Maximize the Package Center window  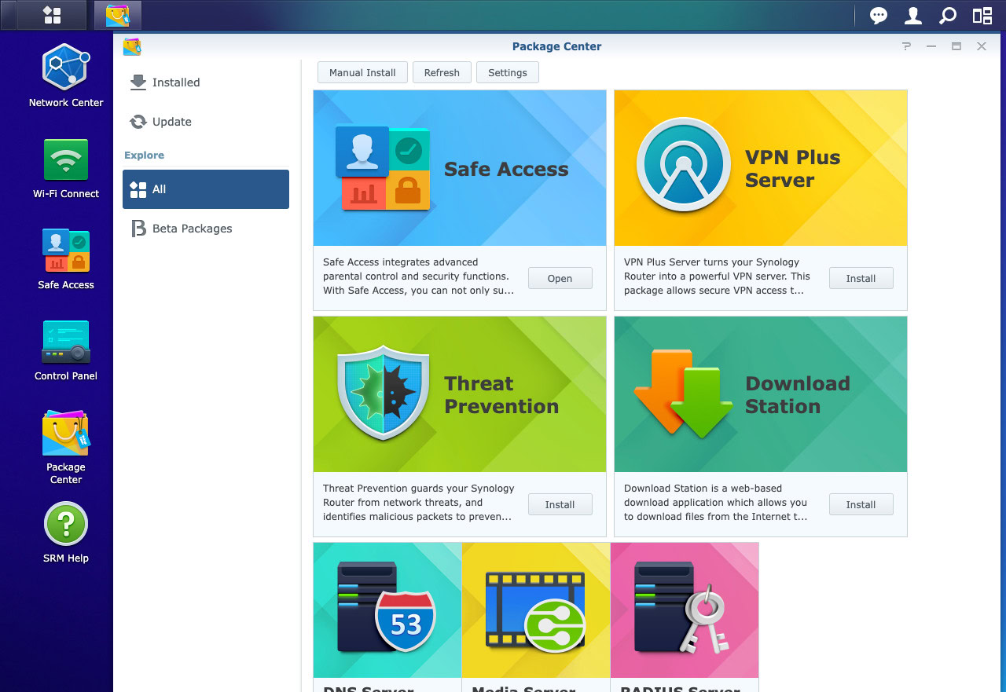coord(956,46)
